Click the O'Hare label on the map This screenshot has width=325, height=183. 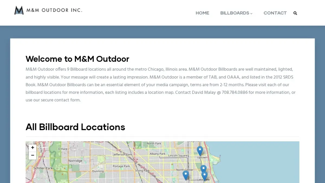[63, 149]
